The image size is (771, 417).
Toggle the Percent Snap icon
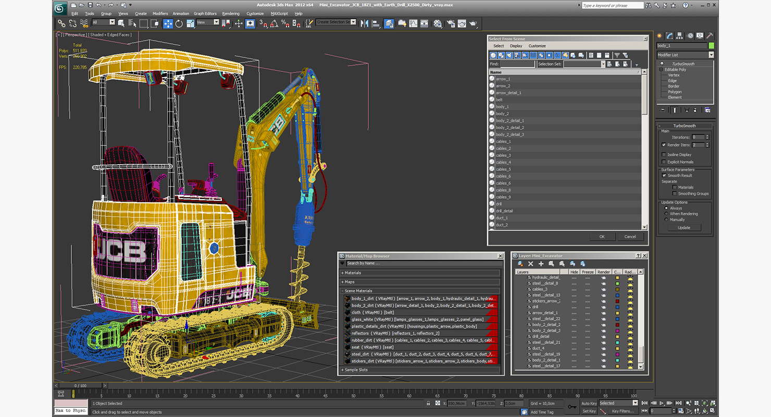pyautogui.click(x=285, y=23)
